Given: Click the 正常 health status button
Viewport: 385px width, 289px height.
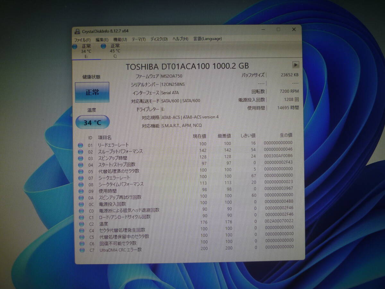Looking at the screenshot, I should (92, 92).
